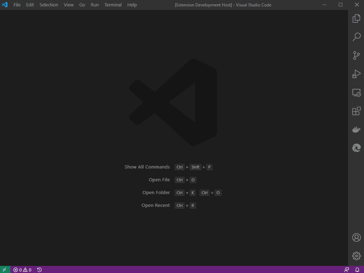This screenshot has width=364, height=273.
Task: Open the Selection menu
Action: (x=49, y=5)
